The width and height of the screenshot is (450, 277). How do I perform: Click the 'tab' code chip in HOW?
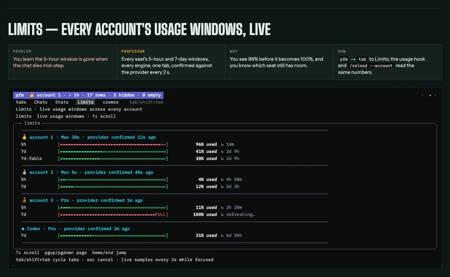(x=362, y=59)
